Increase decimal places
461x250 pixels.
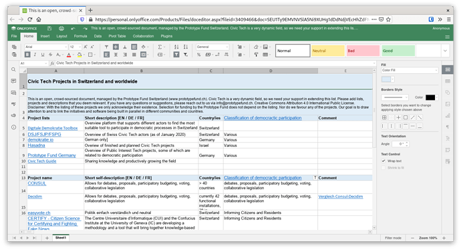point(226,55)
